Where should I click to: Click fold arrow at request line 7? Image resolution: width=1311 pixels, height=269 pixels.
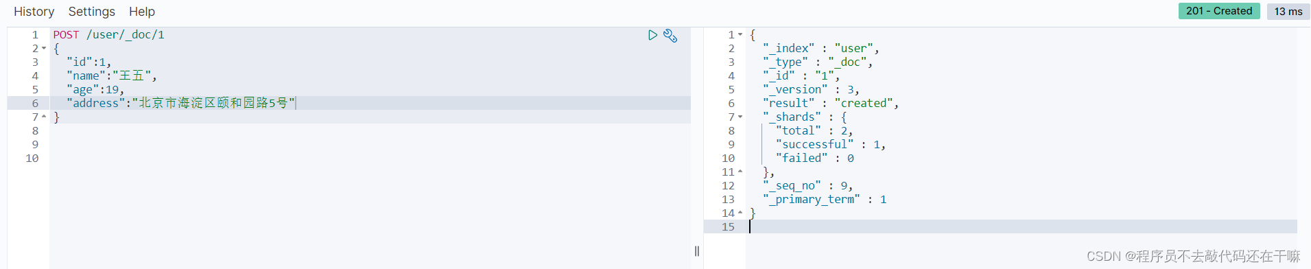point(44,117)
